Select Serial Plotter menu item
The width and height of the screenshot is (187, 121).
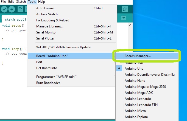pyautogui.click(x=45, y=38)
